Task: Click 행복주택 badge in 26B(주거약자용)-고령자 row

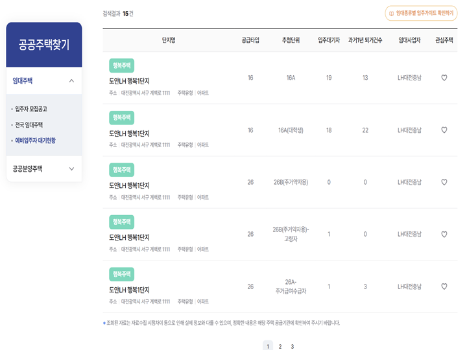Action: [x=121, y=222]
